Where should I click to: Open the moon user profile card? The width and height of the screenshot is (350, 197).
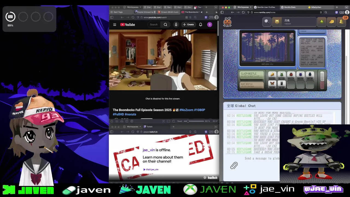tap(294, 22)
